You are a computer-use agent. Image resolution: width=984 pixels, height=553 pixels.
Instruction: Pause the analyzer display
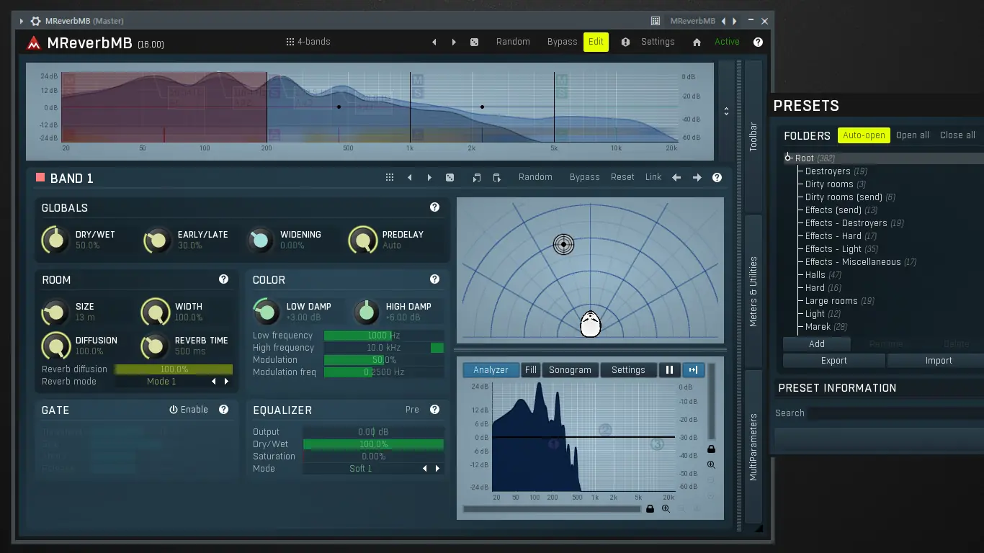tap(669, 370)
